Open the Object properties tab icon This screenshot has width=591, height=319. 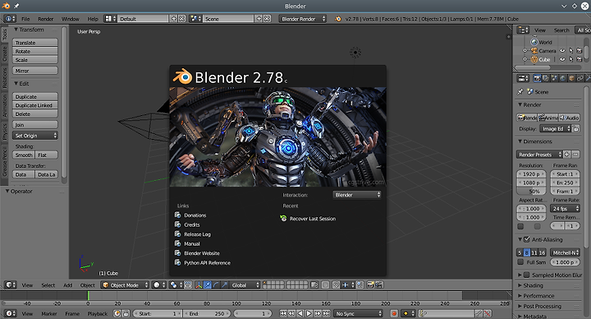[x=572, y=78]
